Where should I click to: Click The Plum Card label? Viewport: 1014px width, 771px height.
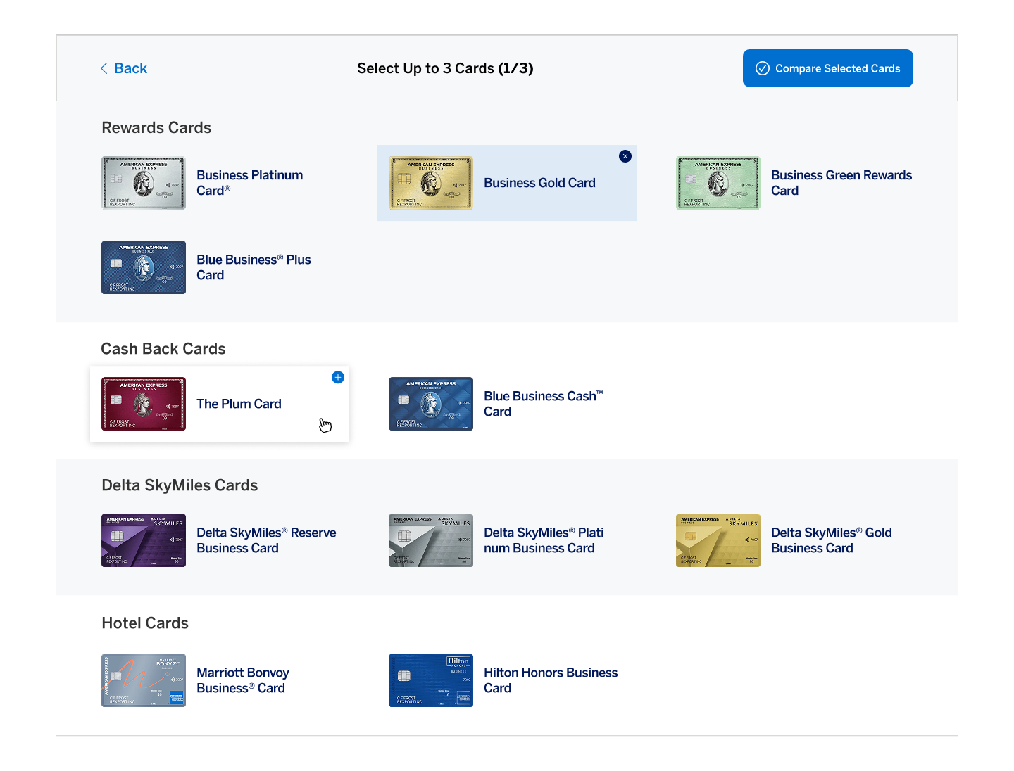(x=239, y=404)
